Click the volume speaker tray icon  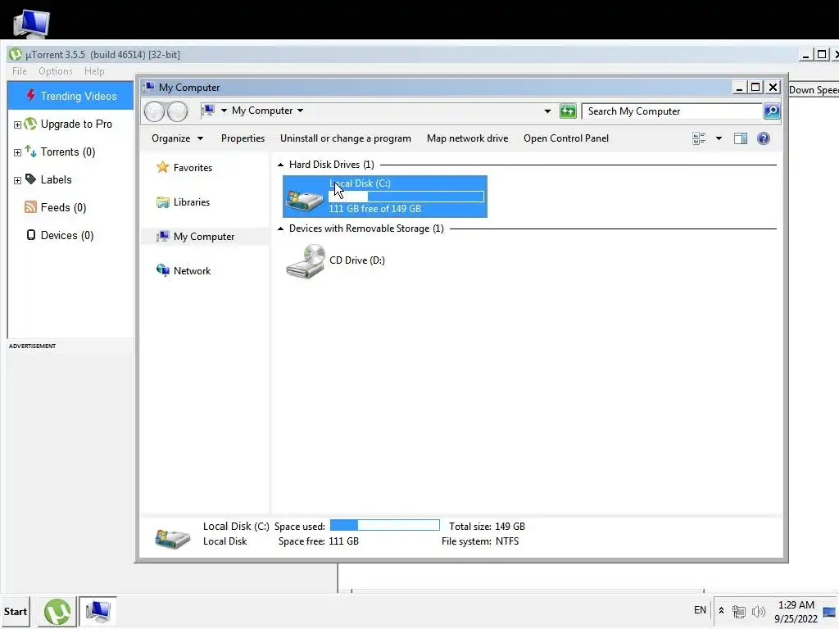758,611
